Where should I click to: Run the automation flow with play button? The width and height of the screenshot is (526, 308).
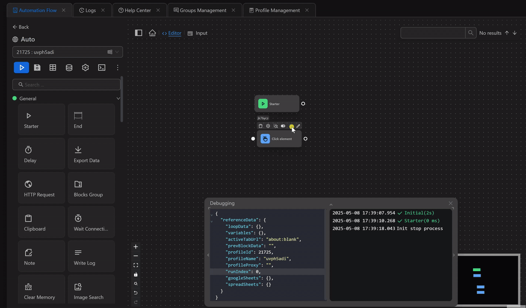tap(21, 68)
